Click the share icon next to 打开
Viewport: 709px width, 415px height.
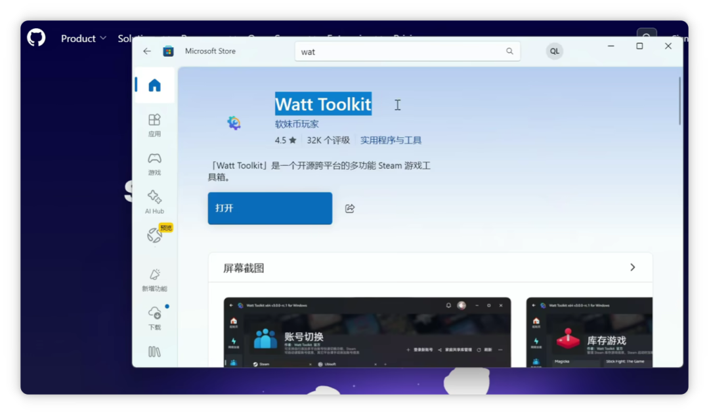(x=350, y=208)
